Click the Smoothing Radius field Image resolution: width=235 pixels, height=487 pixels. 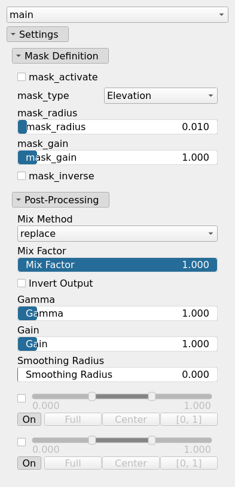(117, 375)
